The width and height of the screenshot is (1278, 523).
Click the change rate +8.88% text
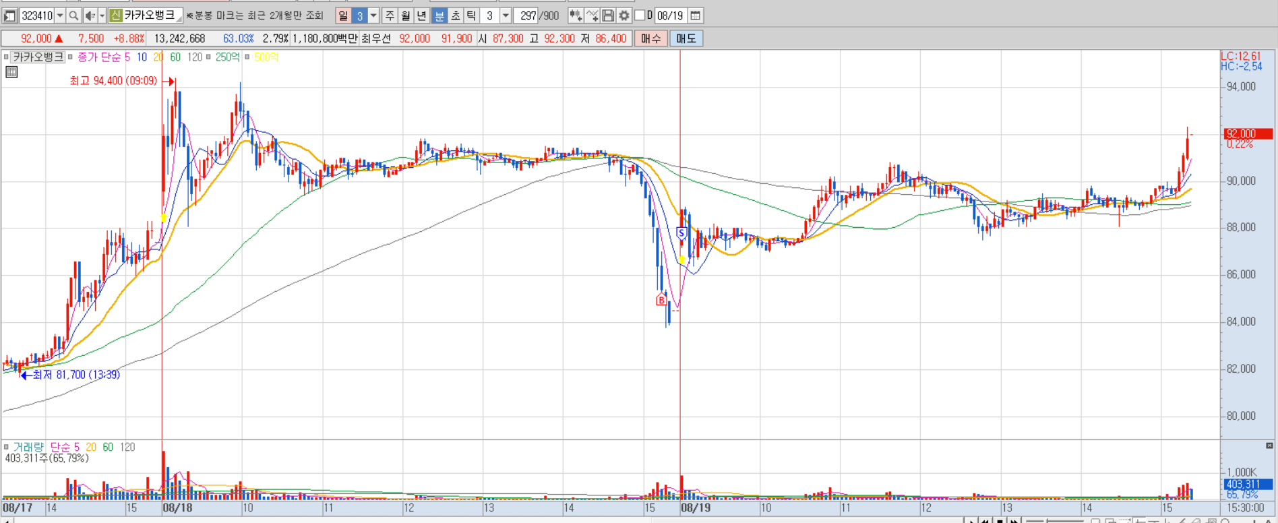(129, 38)
